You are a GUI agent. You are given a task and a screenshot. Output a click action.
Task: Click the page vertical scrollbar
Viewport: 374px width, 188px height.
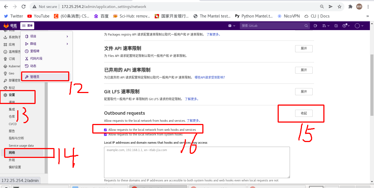372,85
